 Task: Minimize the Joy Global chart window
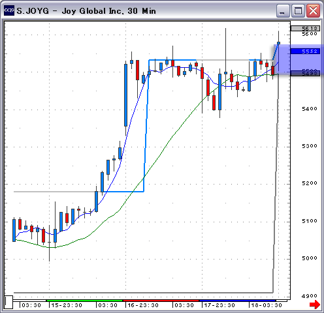click(283, 10)
